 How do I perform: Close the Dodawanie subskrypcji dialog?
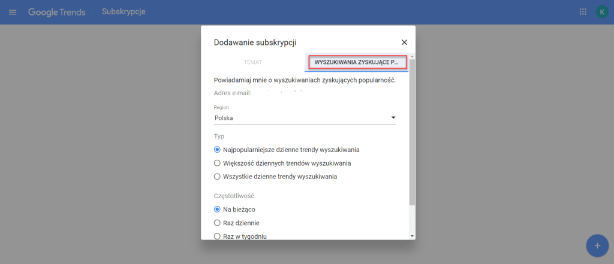405,43
